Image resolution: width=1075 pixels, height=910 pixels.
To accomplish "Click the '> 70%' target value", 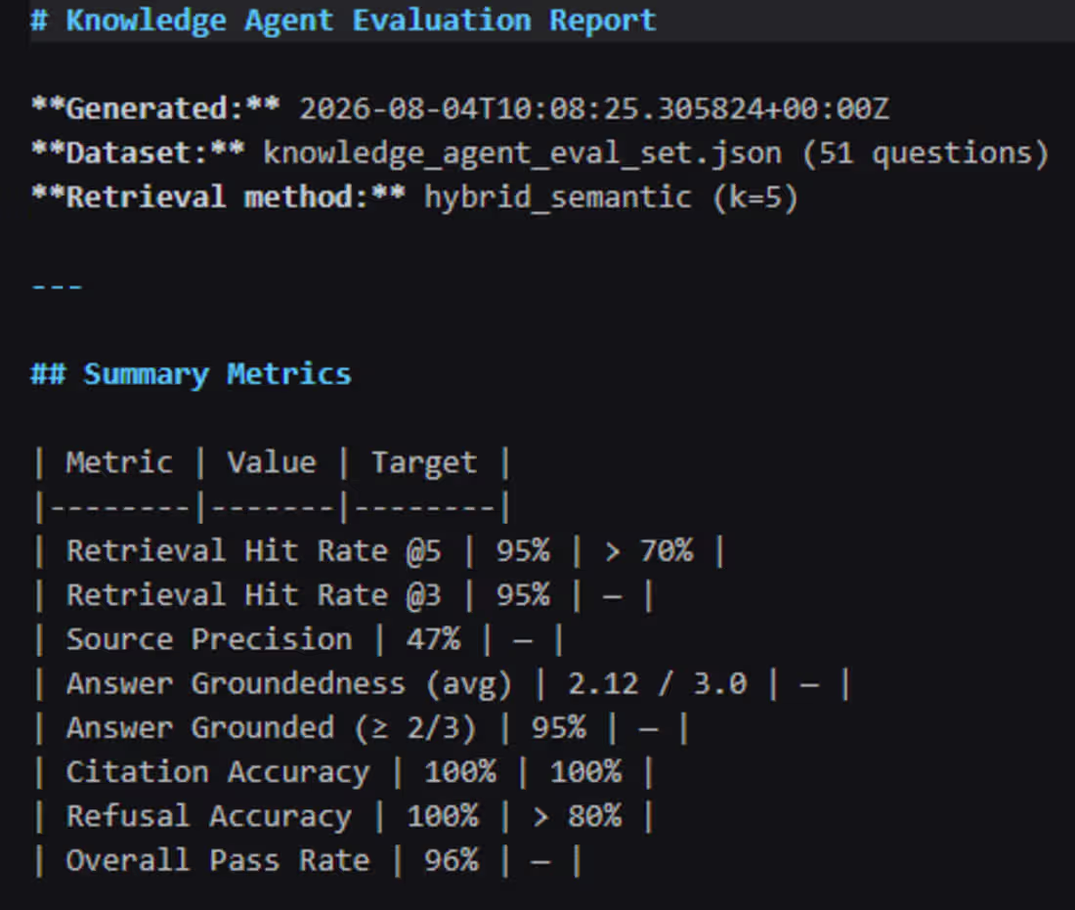I will pyautogui.click(x=649, y=551).
